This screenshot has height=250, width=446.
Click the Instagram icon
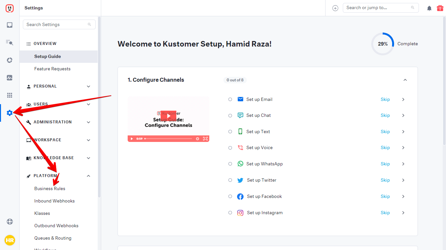[240, 213]
